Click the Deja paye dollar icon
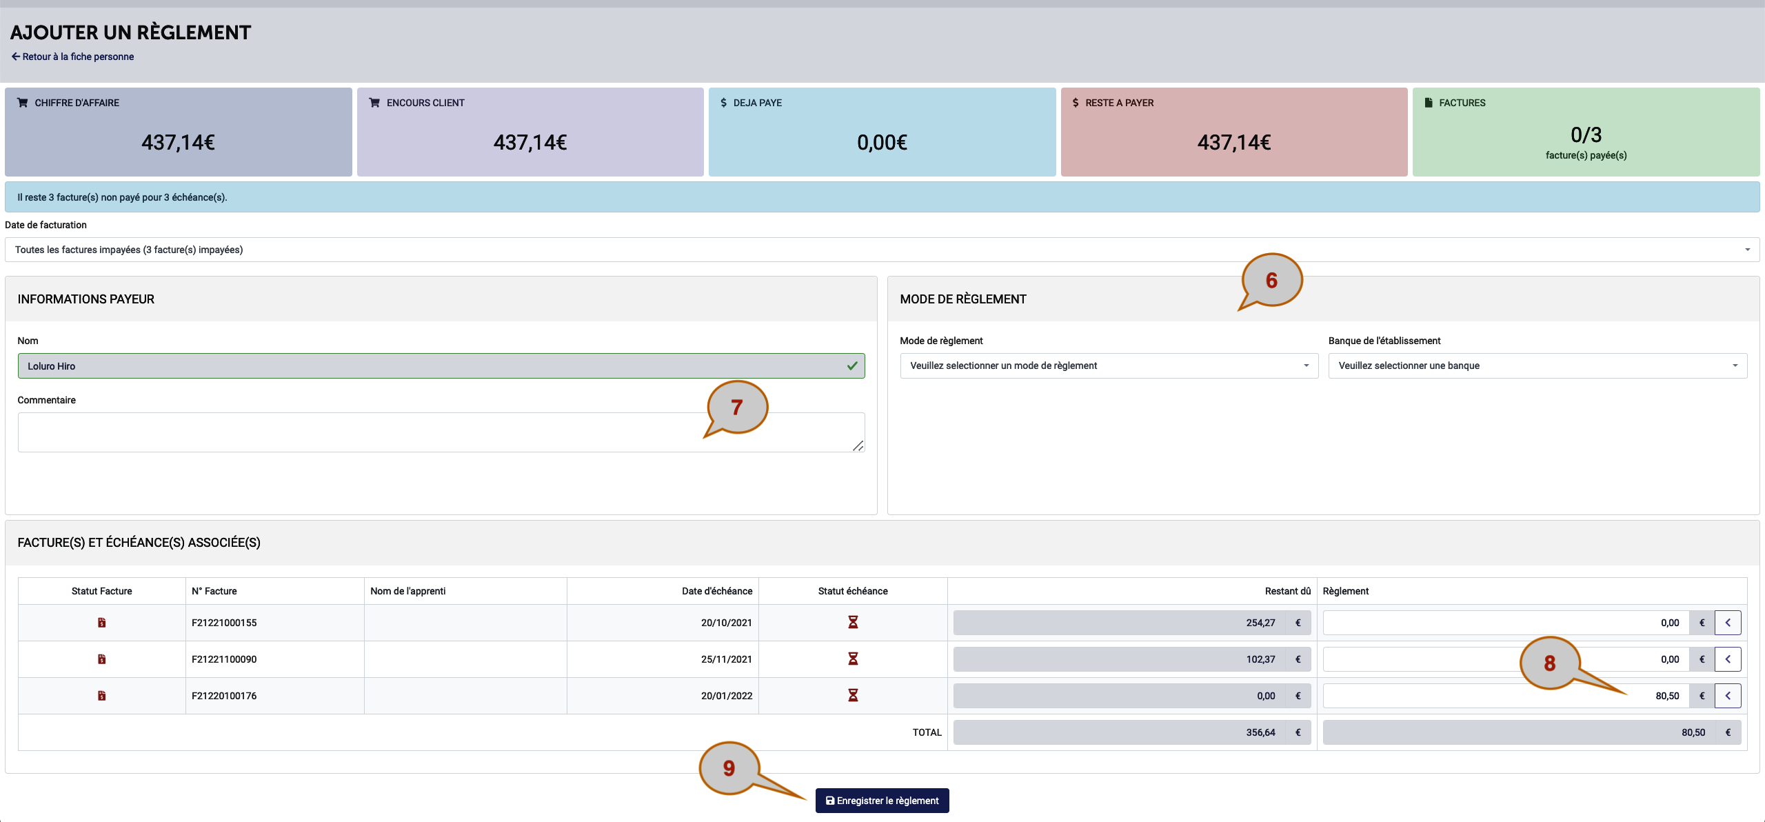 (x=723, y=103)
